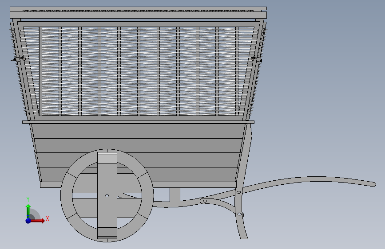385x249 pixels.
Task: Select the axle hole at wheel center
Action: click(107, 195)
